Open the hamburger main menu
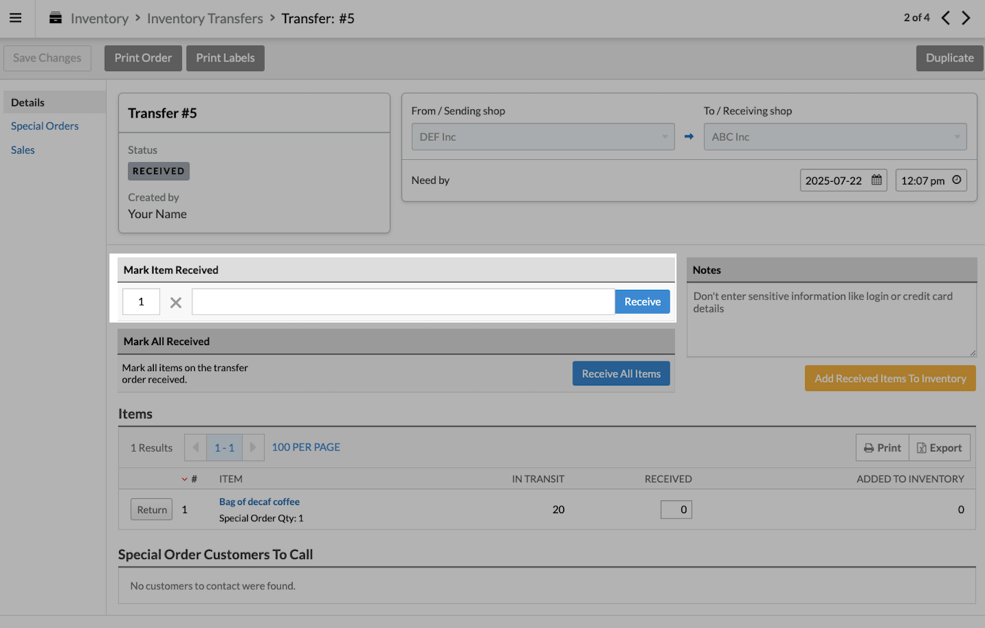 pos(15,18)
